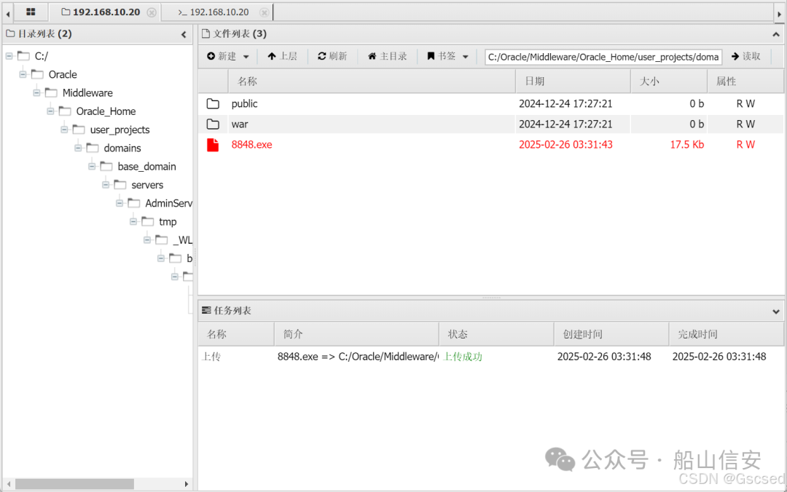Collapse the tmp tree node
The width and height of the screenshot is (787, 492).
pyautogui.click(x=133, y=221)
